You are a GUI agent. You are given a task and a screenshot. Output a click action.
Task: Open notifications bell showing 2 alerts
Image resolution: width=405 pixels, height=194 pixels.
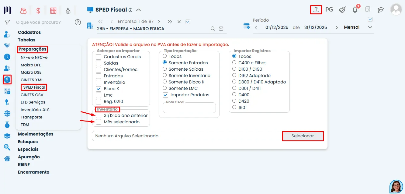355,9
